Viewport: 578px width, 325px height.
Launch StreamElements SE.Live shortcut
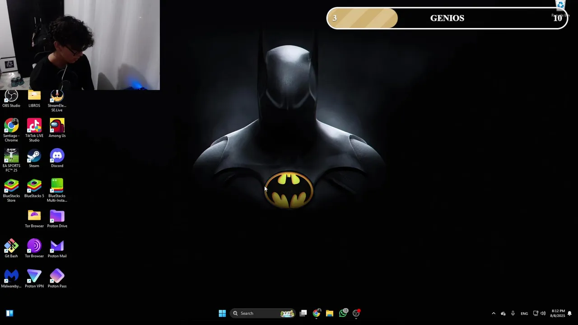coord(57,101)
